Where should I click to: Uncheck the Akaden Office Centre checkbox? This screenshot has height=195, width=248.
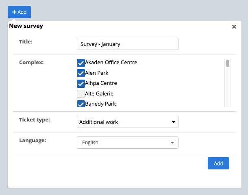[80, 63]
